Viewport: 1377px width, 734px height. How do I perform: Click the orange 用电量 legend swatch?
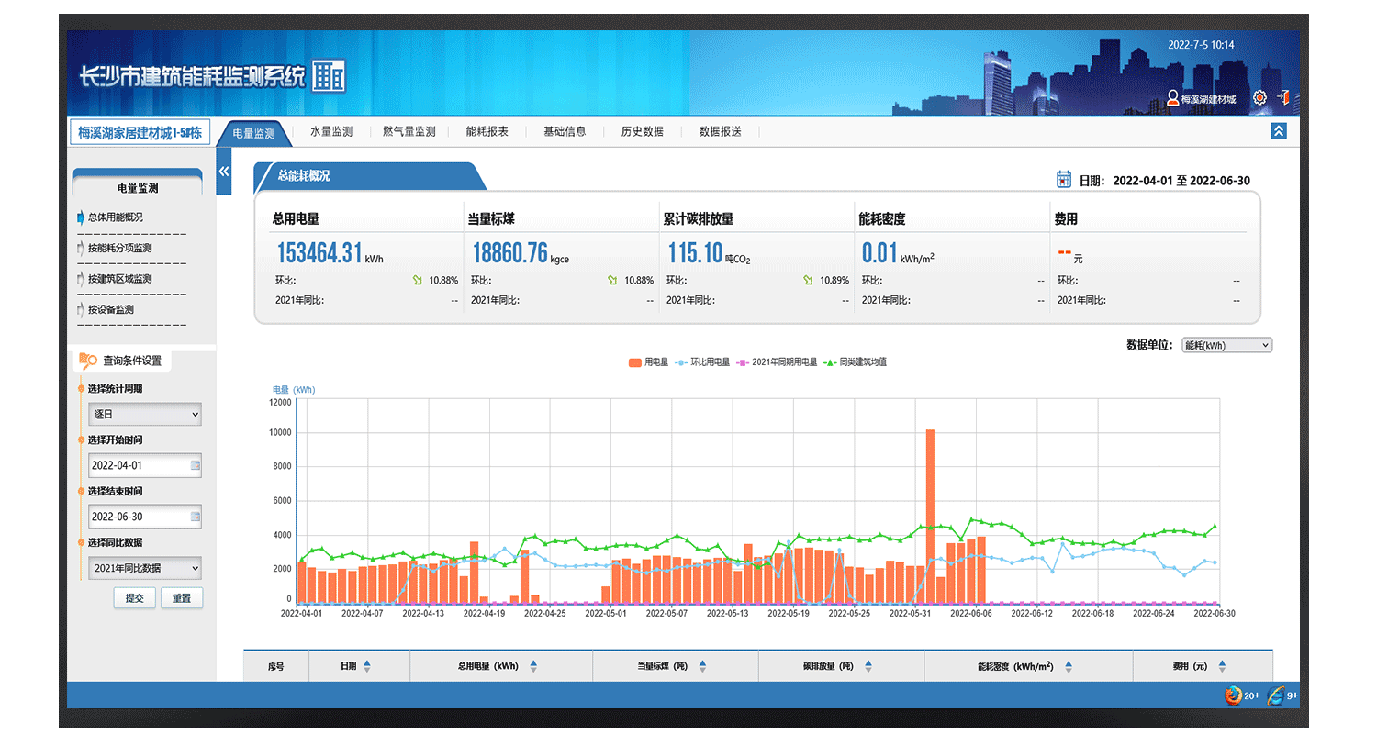click(635, 362)
